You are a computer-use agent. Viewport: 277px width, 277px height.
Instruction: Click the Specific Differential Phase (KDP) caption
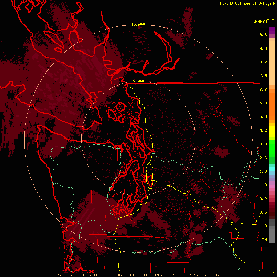[x=95, y=275]
